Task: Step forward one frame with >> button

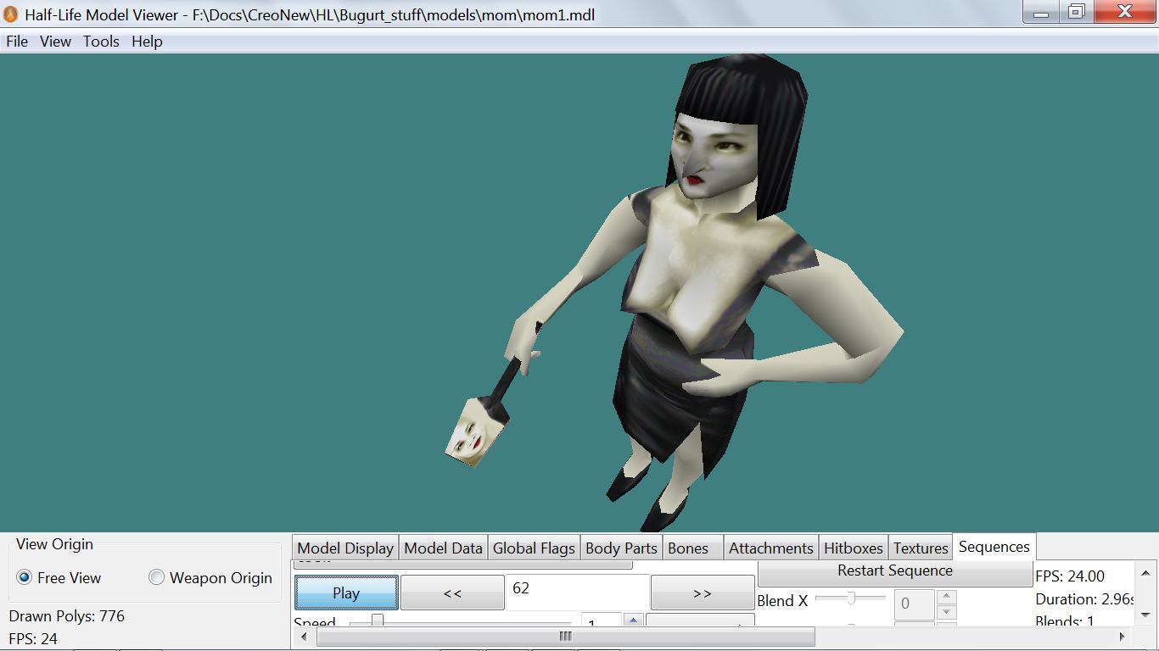Action: tap(703, 593)
